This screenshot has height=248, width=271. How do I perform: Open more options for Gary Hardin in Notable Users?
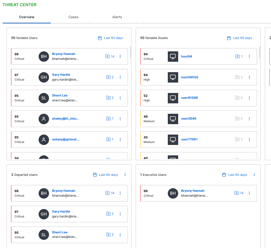click(x=120, y=77)
